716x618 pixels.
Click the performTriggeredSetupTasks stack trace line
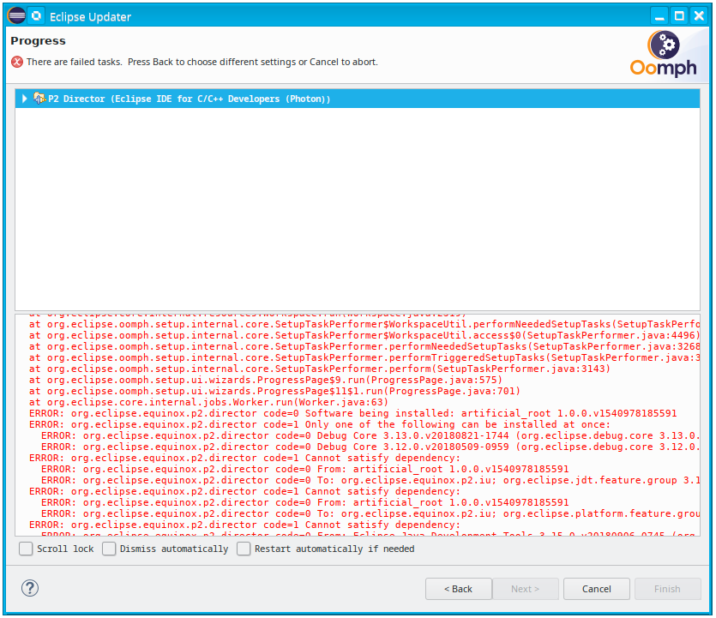[364, 357]
